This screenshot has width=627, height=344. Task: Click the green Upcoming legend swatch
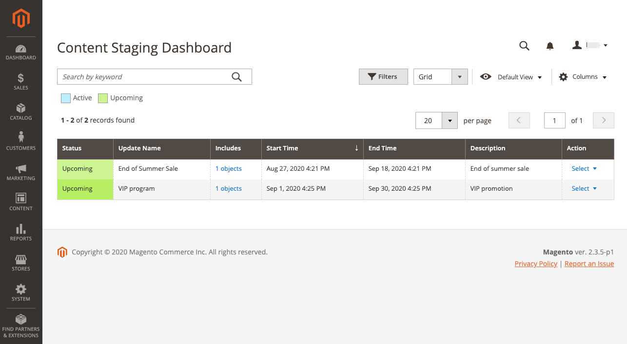tap(103, 98)
